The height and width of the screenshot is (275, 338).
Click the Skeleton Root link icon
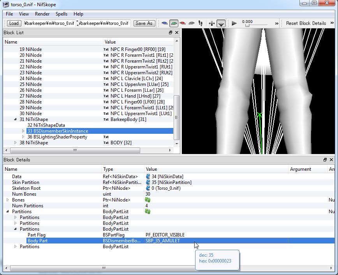click(x=148, y=188)
